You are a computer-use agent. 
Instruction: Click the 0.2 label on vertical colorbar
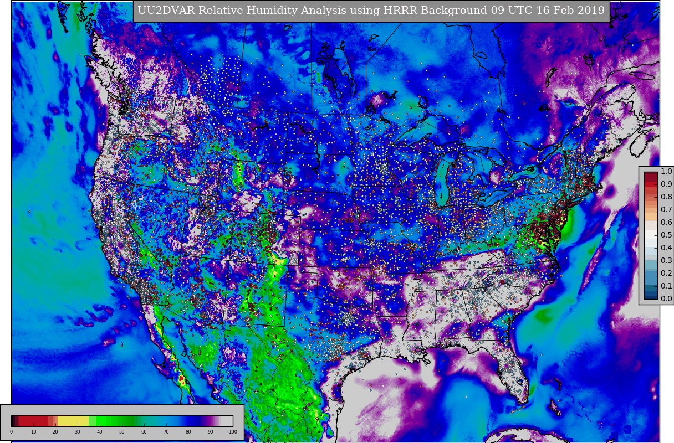tap(666, 274)
